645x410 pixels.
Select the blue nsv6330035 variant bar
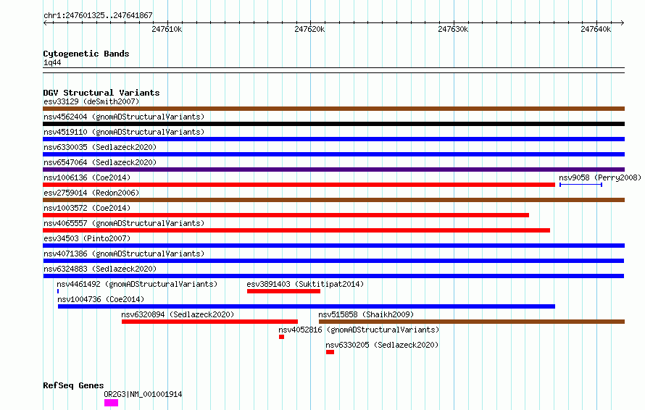tap(333, 154)
